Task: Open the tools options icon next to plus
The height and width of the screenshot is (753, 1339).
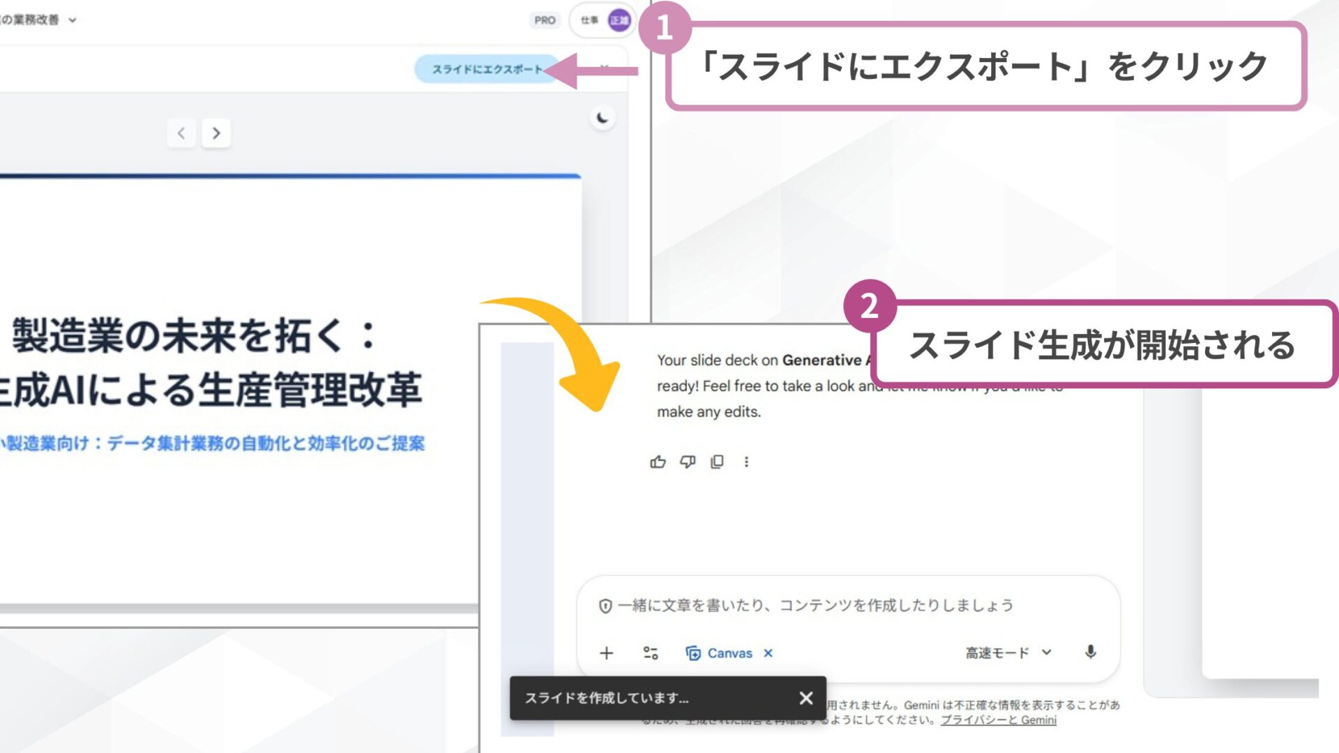Action: coord(650,653)
